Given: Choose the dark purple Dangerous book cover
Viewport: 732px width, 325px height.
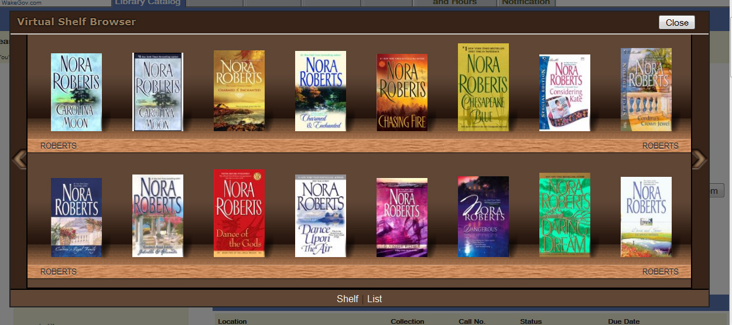Looking at the screenshot, I should tap(483, 217).
